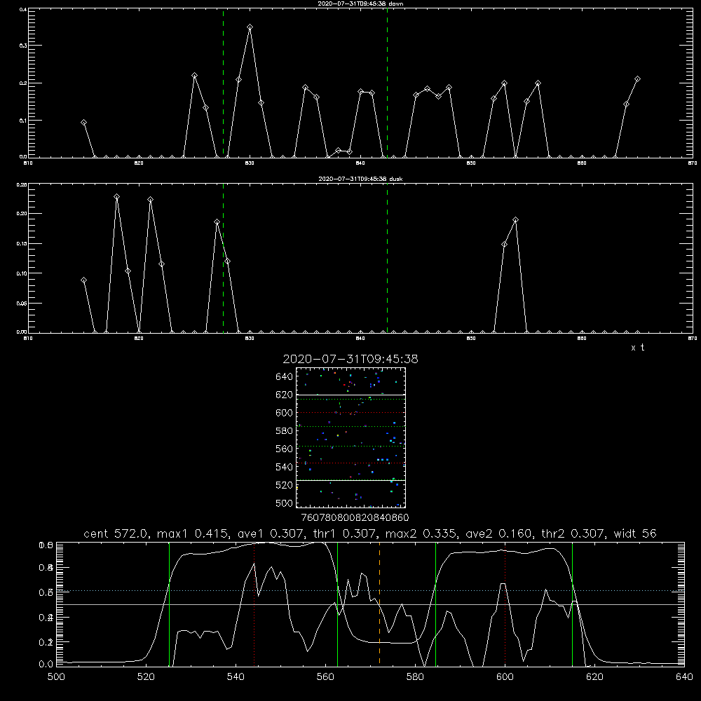Click the solid green line near 563 in bottom plot
Screen dimensions: 701x701
(338, 604)
